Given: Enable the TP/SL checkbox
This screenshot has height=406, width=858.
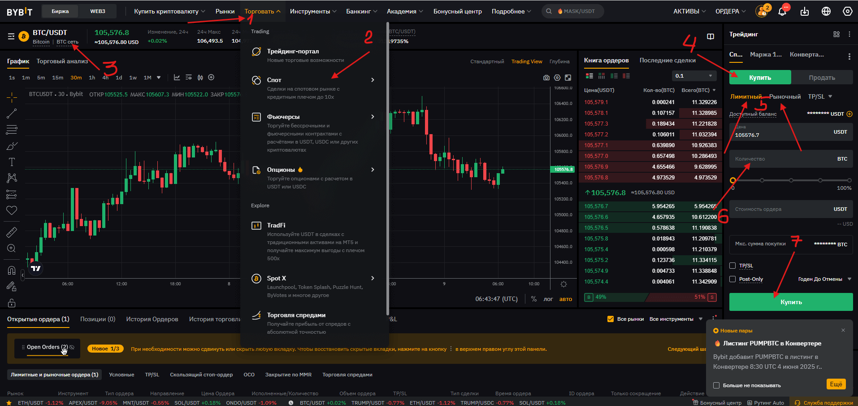Looking at the screenshot, I should 732,266.
